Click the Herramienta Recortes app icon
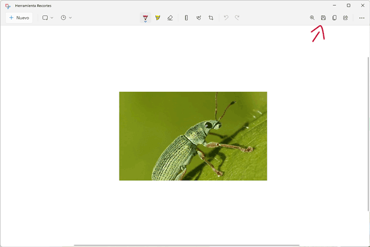Viewport: 370px width, 247px height. pos(8,6)
